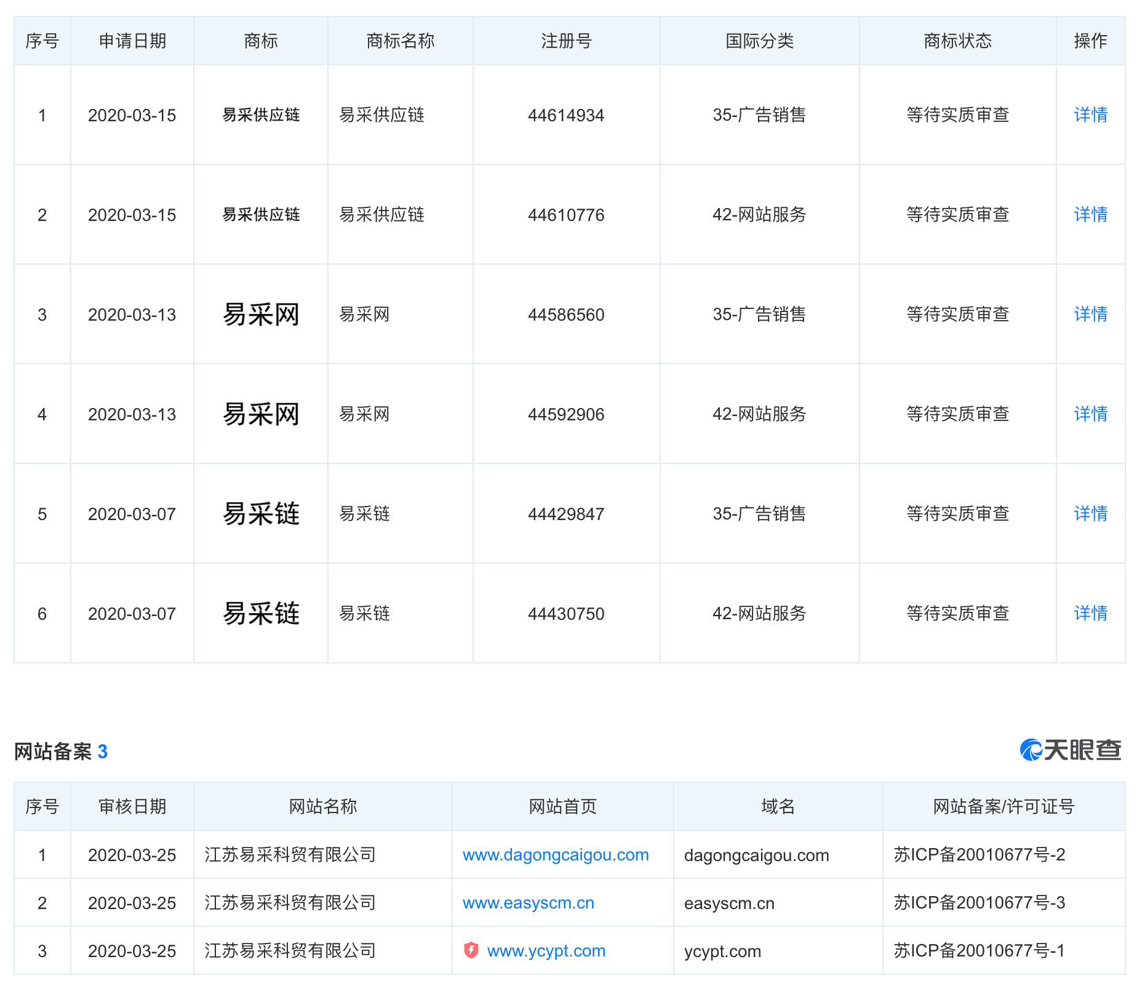The image size is (1137, 986).
Task: Select license 苏ICP备20010677号-3
Action: (x=979, y=903)
